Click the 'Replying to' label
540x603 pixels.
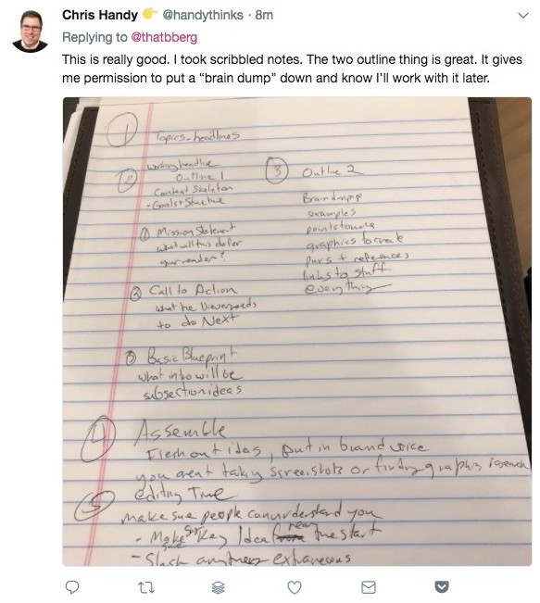[x=94, y=37]
